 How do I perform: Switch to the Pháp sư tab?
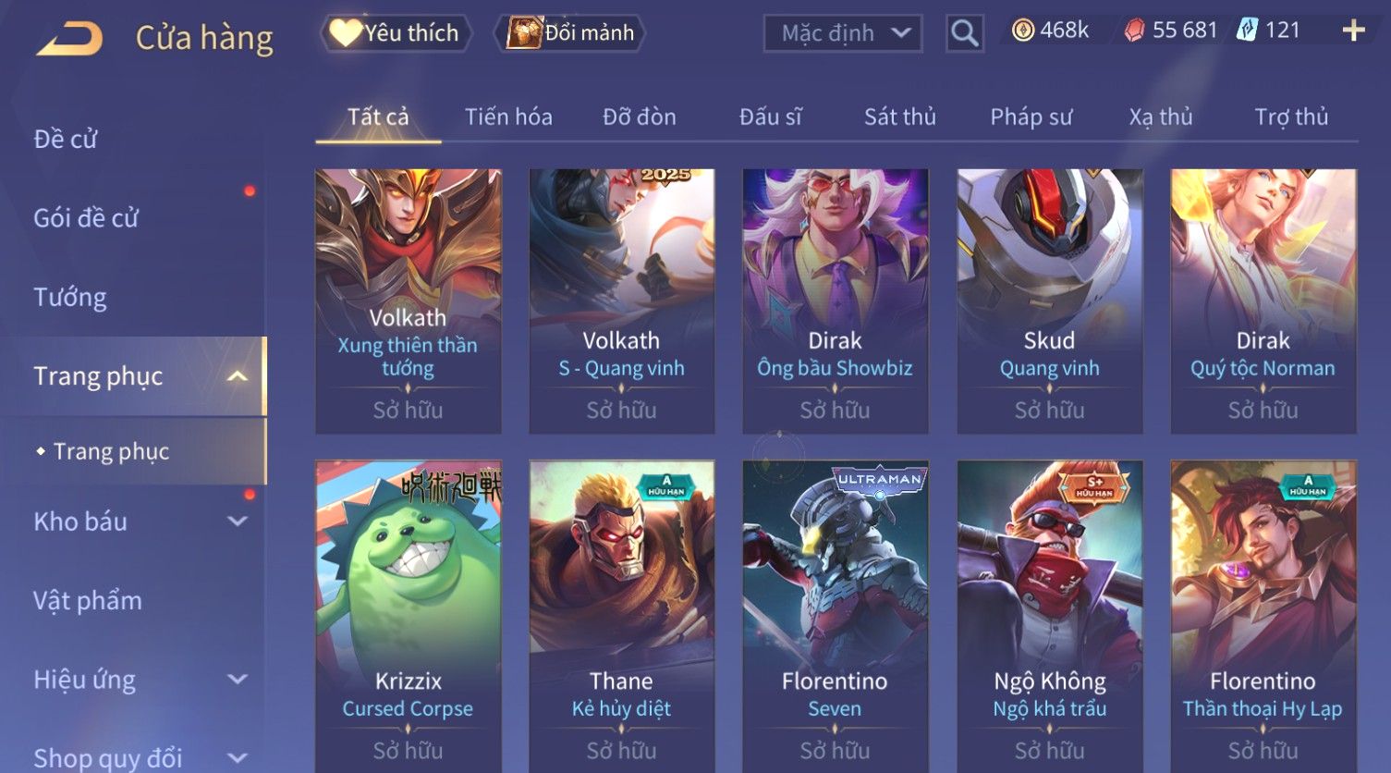pyautogui.click(x=1031, y=117)
